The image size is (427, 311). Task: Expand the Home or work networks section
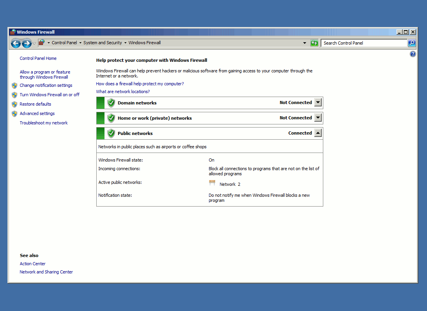(x=318, y=118)
